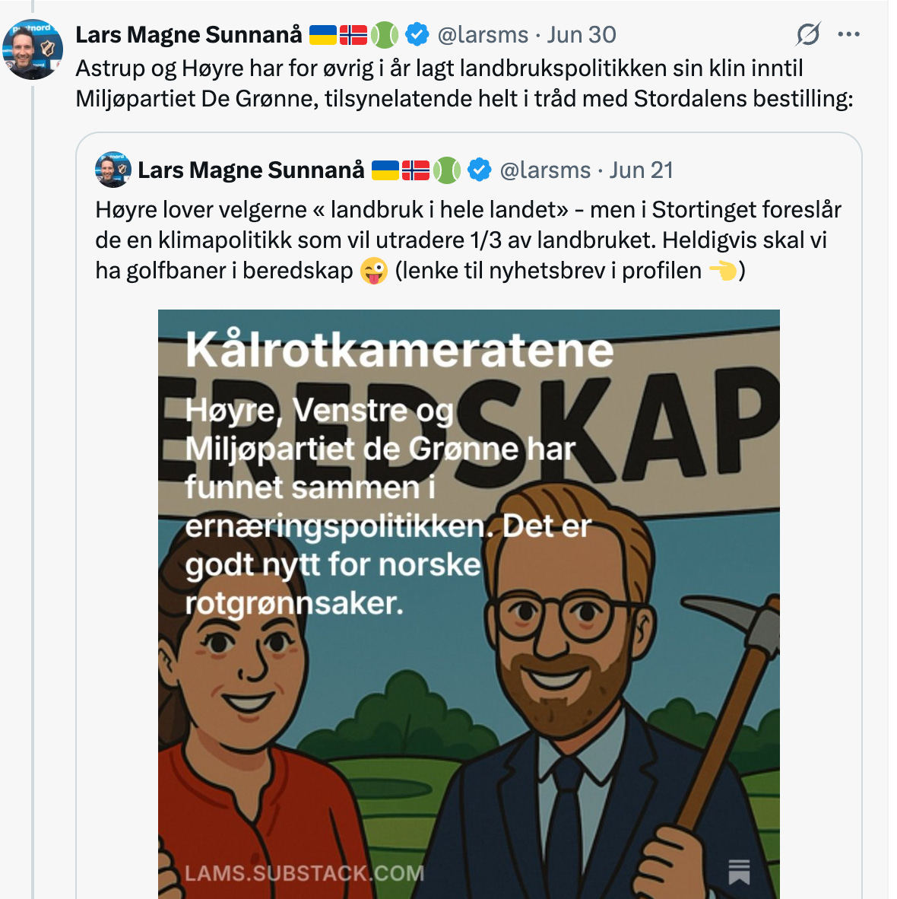Image resolution: width=897 pixels, height=899 pixels.
Task: Click the bookmark icon on the image corner
Action: (x=739, y=872)
